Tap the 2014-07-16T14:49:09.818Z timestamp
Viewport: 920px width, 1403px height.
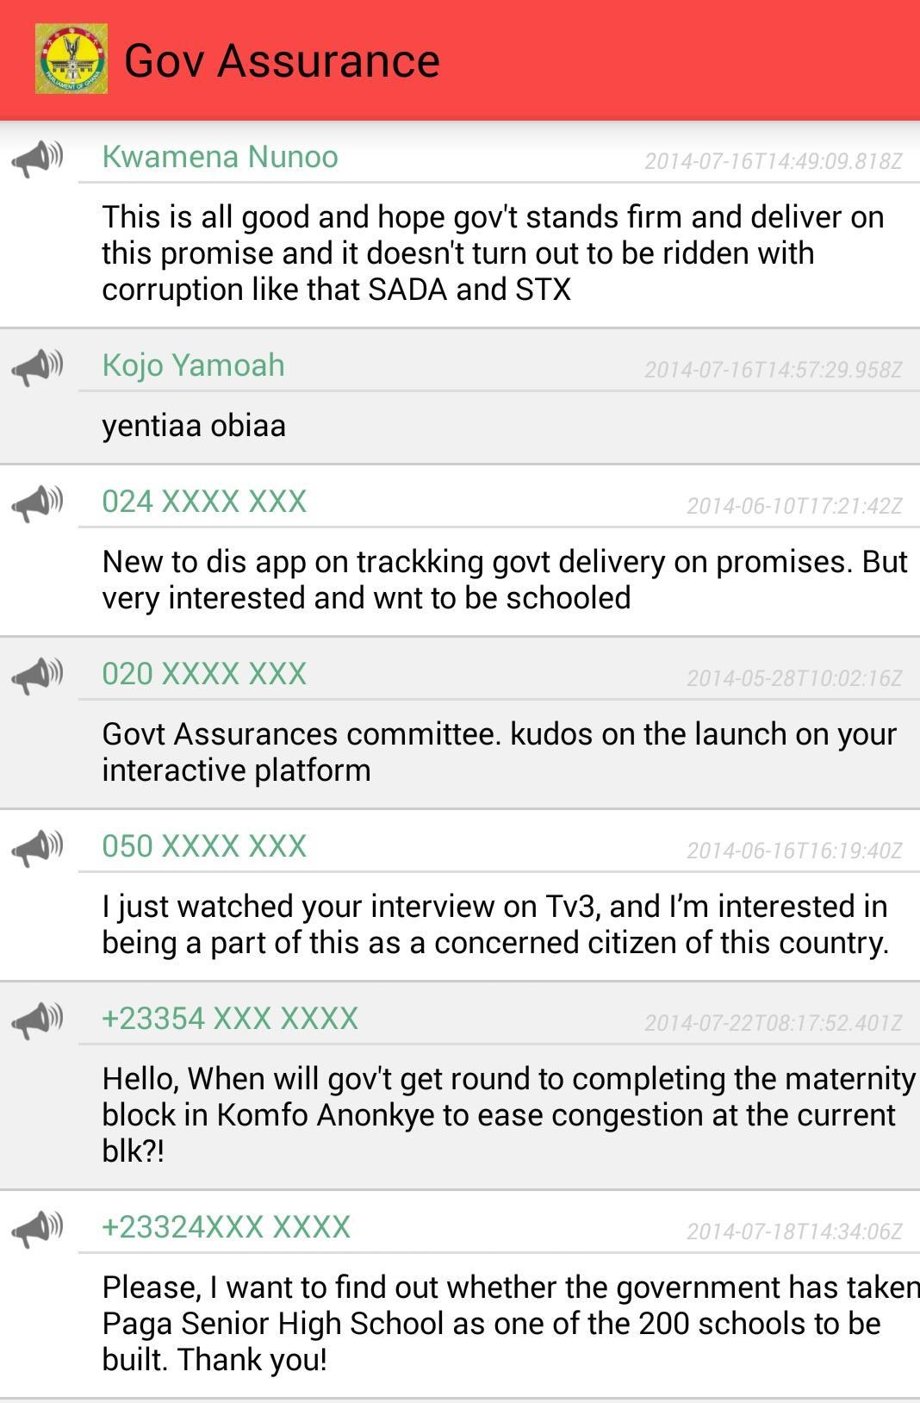pos(773,161)
